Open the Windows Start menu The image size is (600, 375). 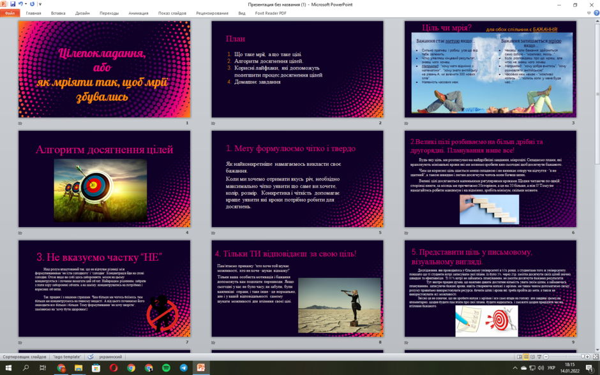pos(8,368)
